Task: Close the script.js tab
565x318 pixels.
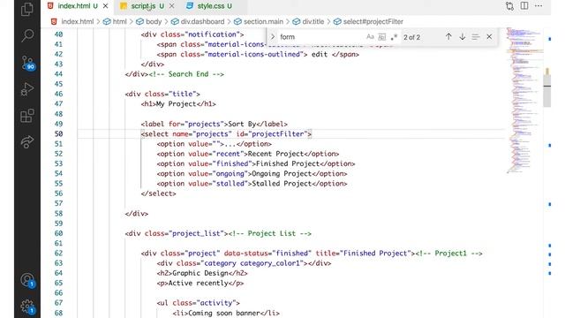Action: [171, 6]
